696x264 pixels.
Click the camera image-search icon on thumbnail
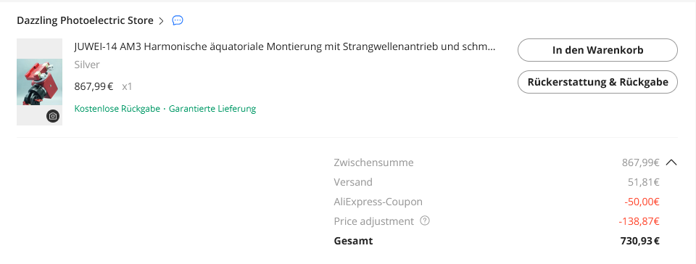pos(53,116)
